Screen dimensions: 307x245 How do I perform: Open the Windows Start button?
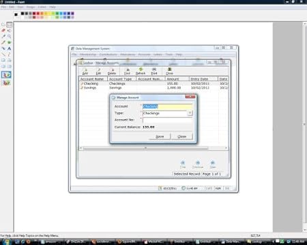pos(6,242)
